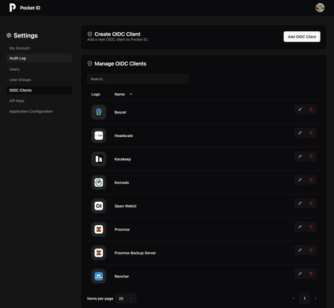
Task: Click the delete icon for Komodo
Action: coord(311,180)
